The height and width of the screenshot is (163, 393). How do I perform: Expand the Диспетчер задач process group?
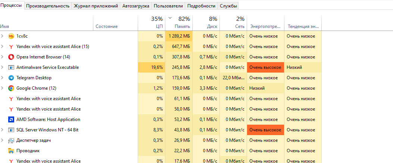click(2, 141)
